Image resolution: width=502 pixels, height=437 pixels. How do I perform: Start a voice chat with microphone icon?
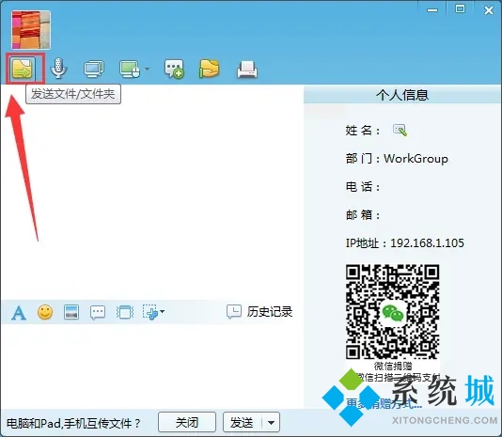tap(58, 69)
